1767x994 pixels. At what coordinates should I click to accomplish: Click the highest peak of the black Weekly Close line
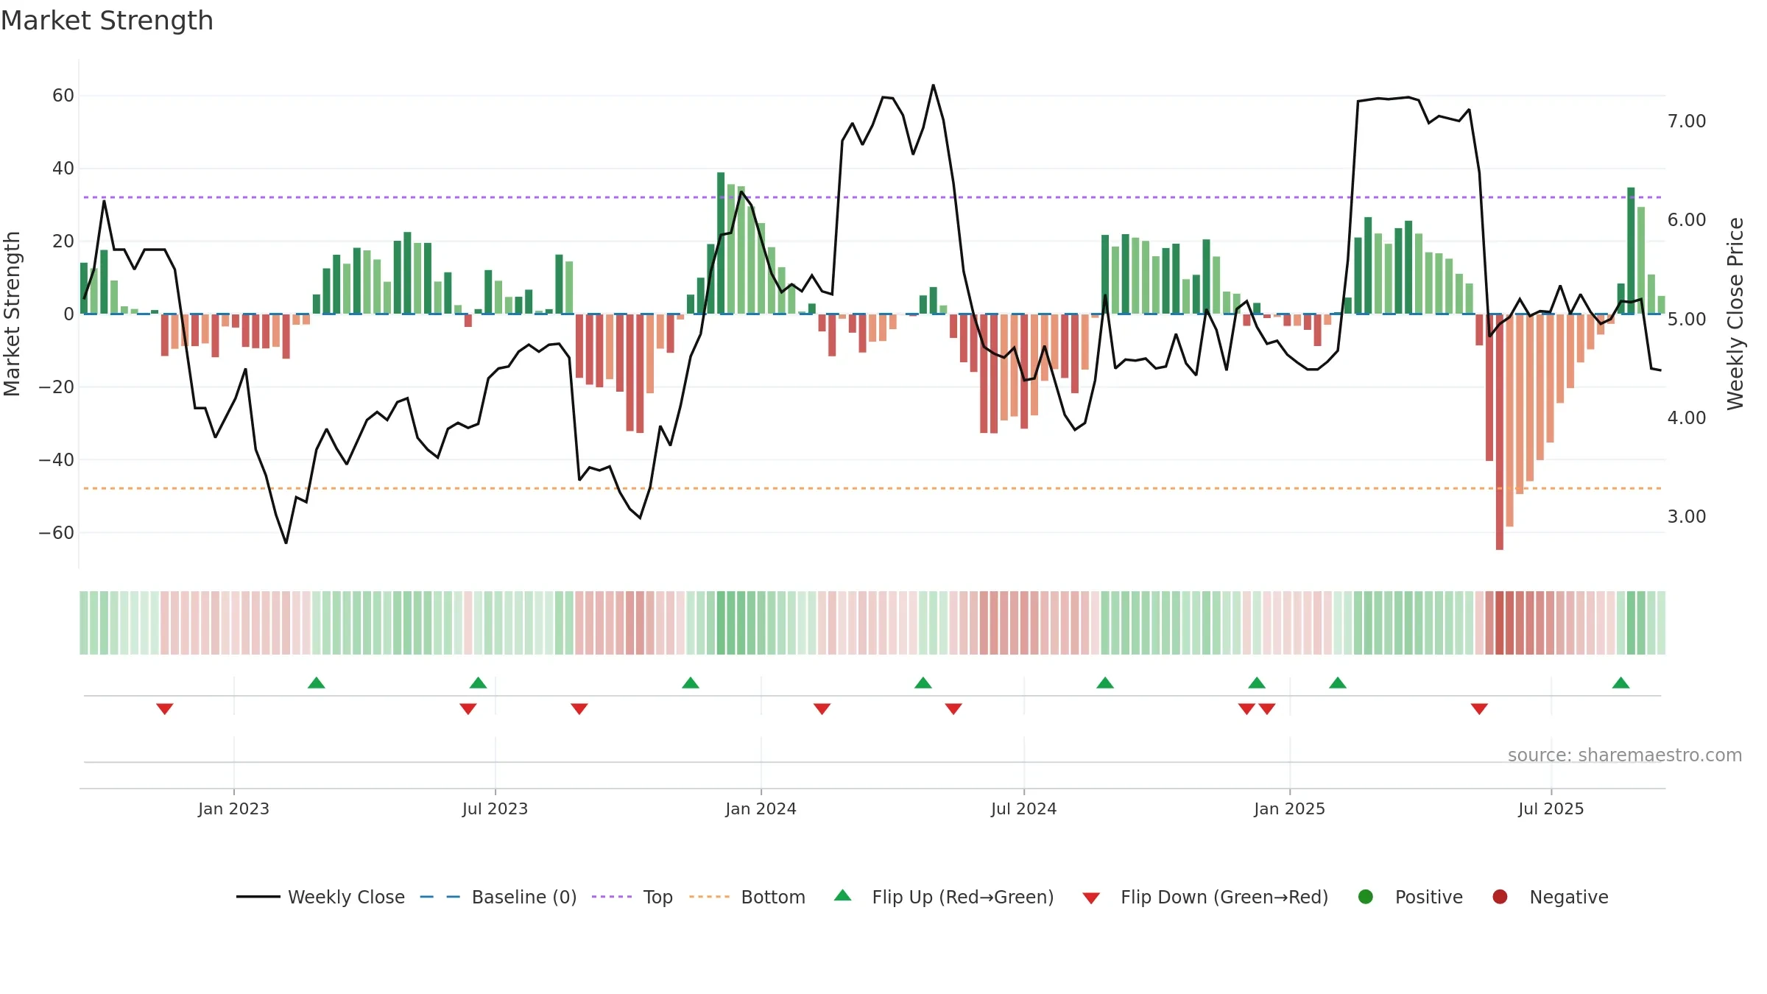coord(933,85)
